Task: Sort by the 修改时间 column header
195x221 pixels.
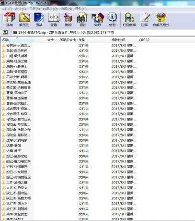Action: (x=124, y=40)
